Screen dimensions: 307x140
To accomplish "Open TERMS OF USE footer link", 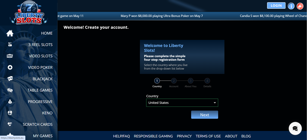I will pyautogui.click(x=208, y=136).
